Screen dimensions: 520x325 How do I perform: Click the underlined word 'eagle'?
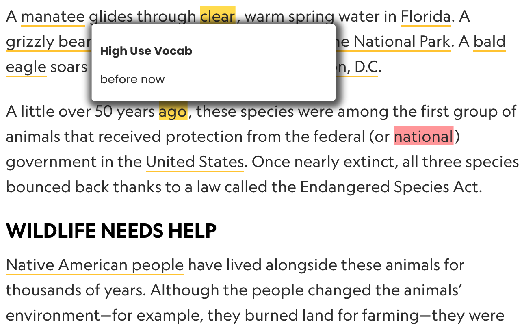click(x=26, y=67)
